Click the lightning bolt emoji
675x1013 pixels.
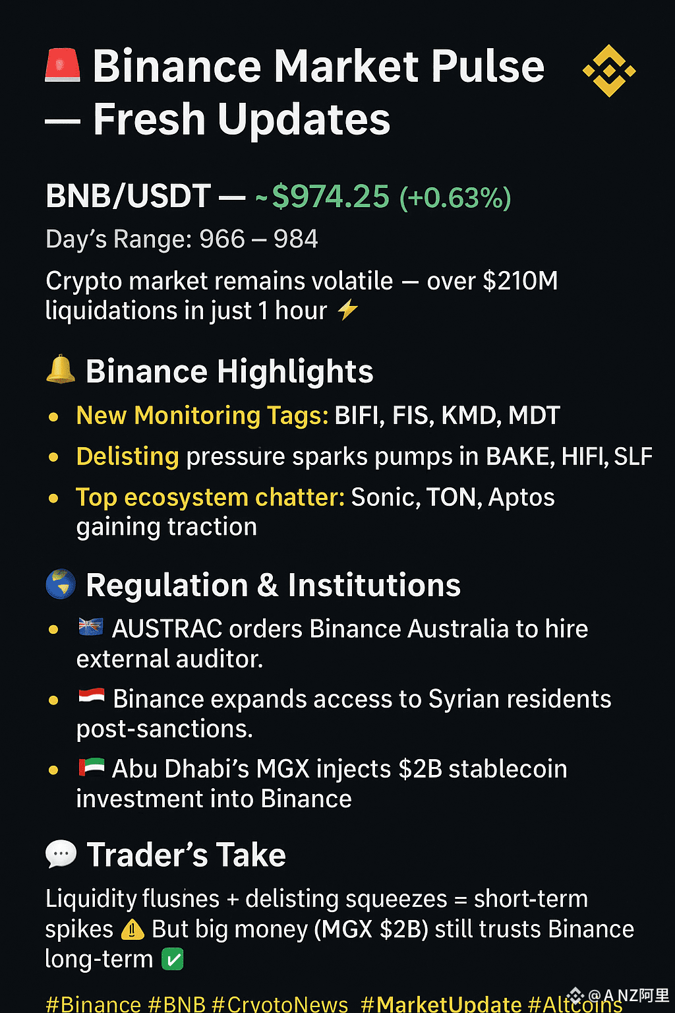pos(347,309)
